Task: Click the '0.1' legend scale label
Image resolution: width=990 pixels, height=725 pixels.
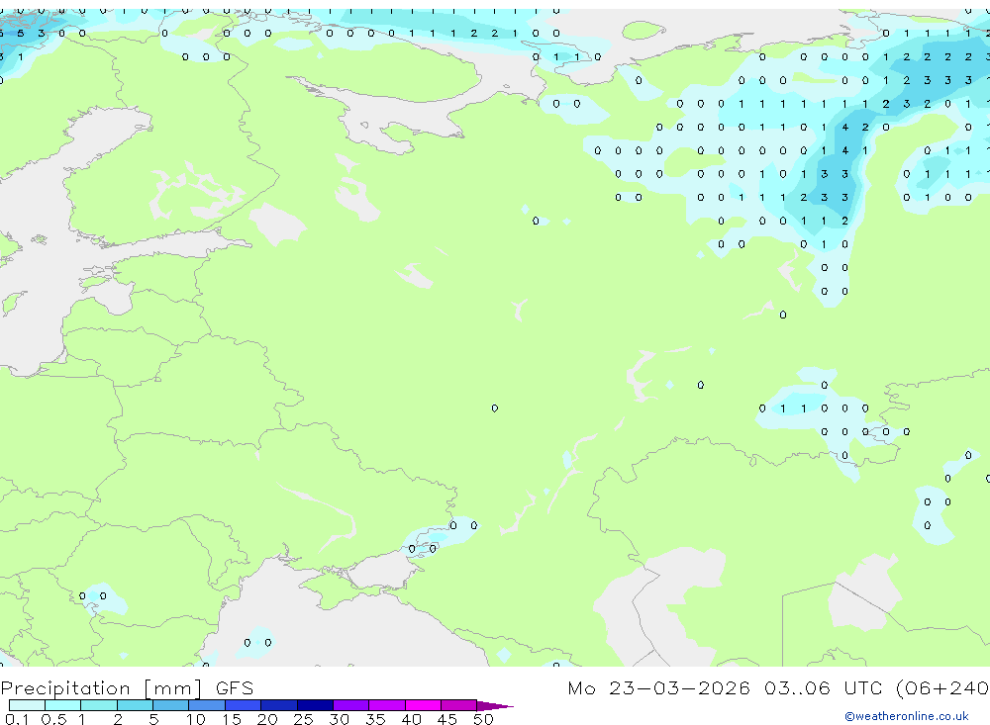Action: 17,719
